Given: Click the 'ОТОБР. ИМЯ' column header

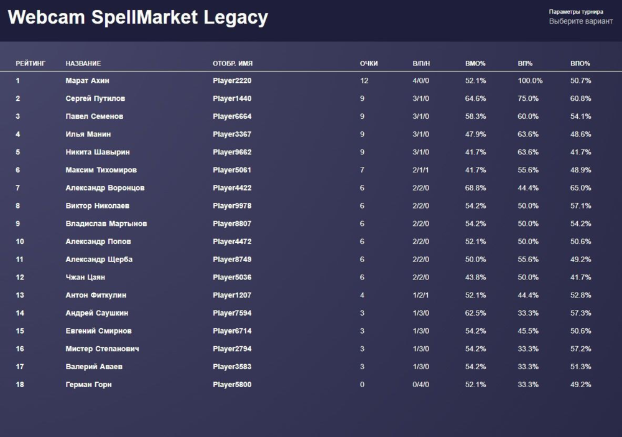Looking at the screenshot, I should (233, 63).
